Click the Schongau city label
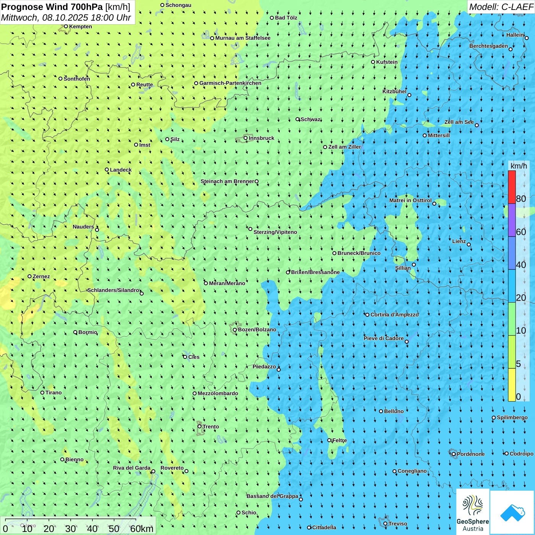Image resolution: width=535 pixels, height=535 pixels. (178, 5)
